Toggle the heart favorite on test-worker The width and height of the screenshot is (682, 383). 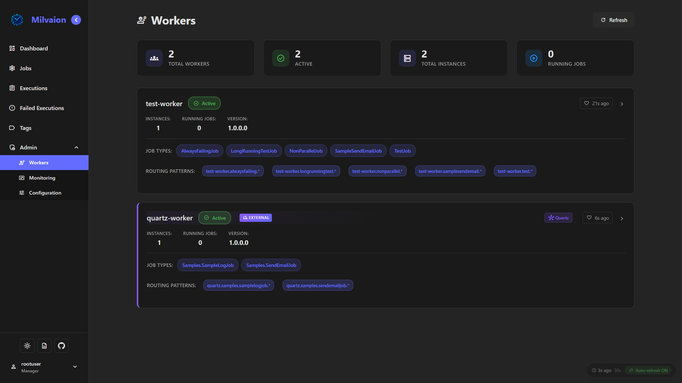(587, 103)
